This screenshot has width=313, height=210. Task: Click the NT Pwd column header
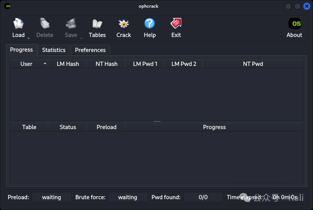coord(253,64)
